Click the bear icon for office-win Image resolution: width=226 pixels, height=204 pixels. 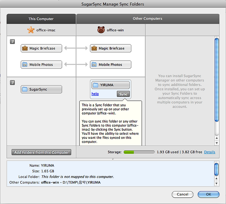(x=101, y=30)
